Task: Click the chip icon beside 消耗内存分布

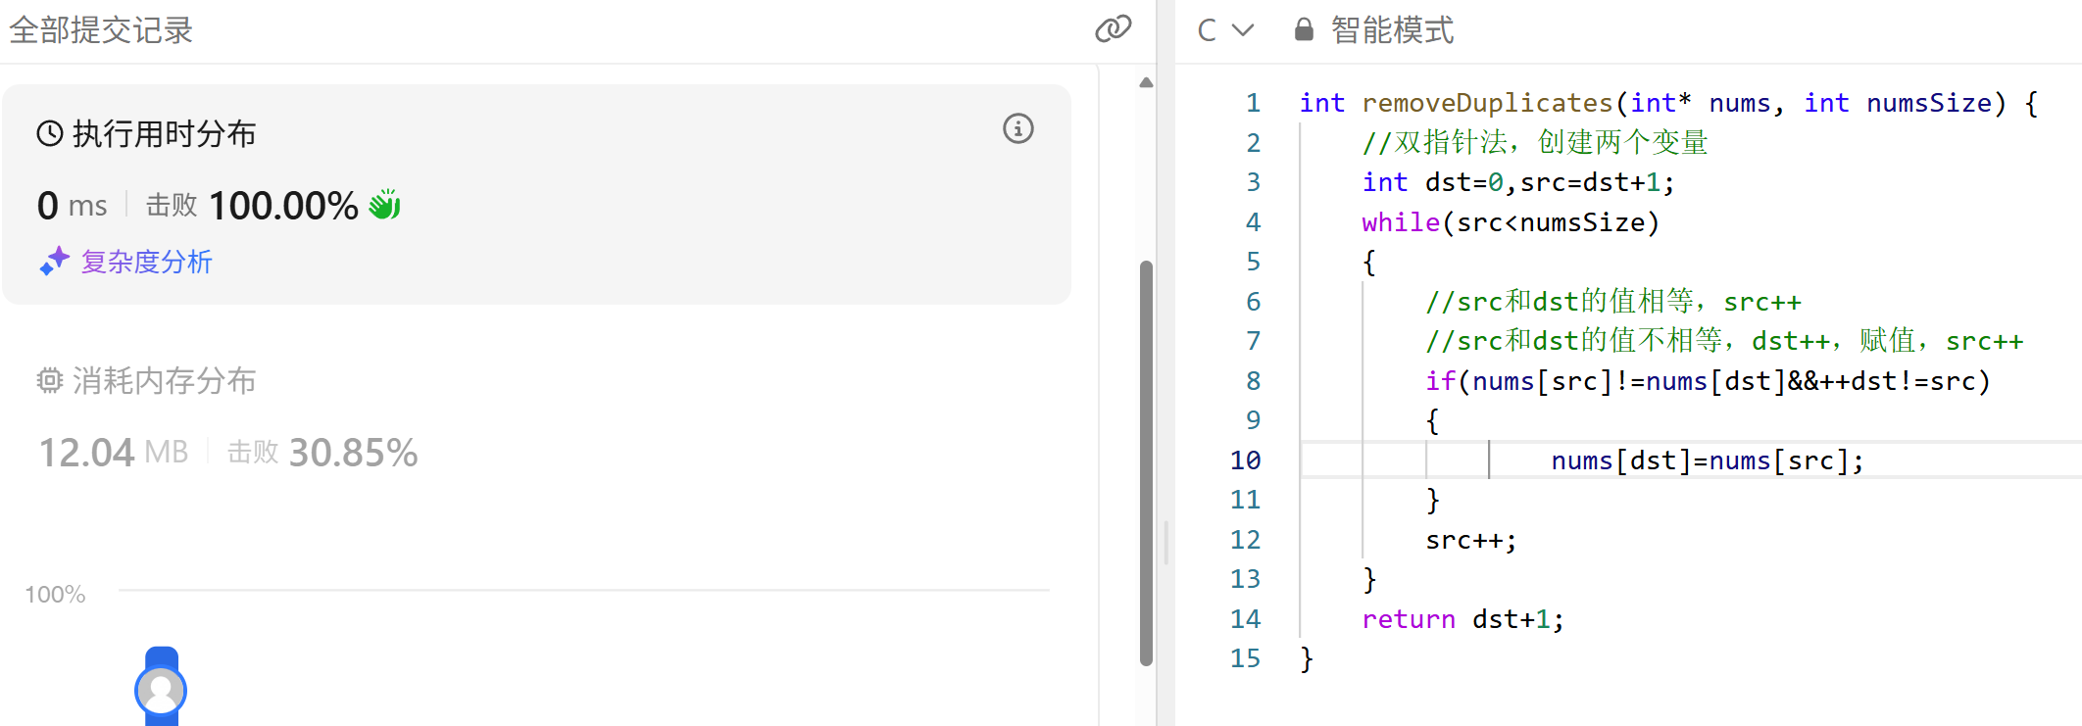Action: [x=50, y=380]
